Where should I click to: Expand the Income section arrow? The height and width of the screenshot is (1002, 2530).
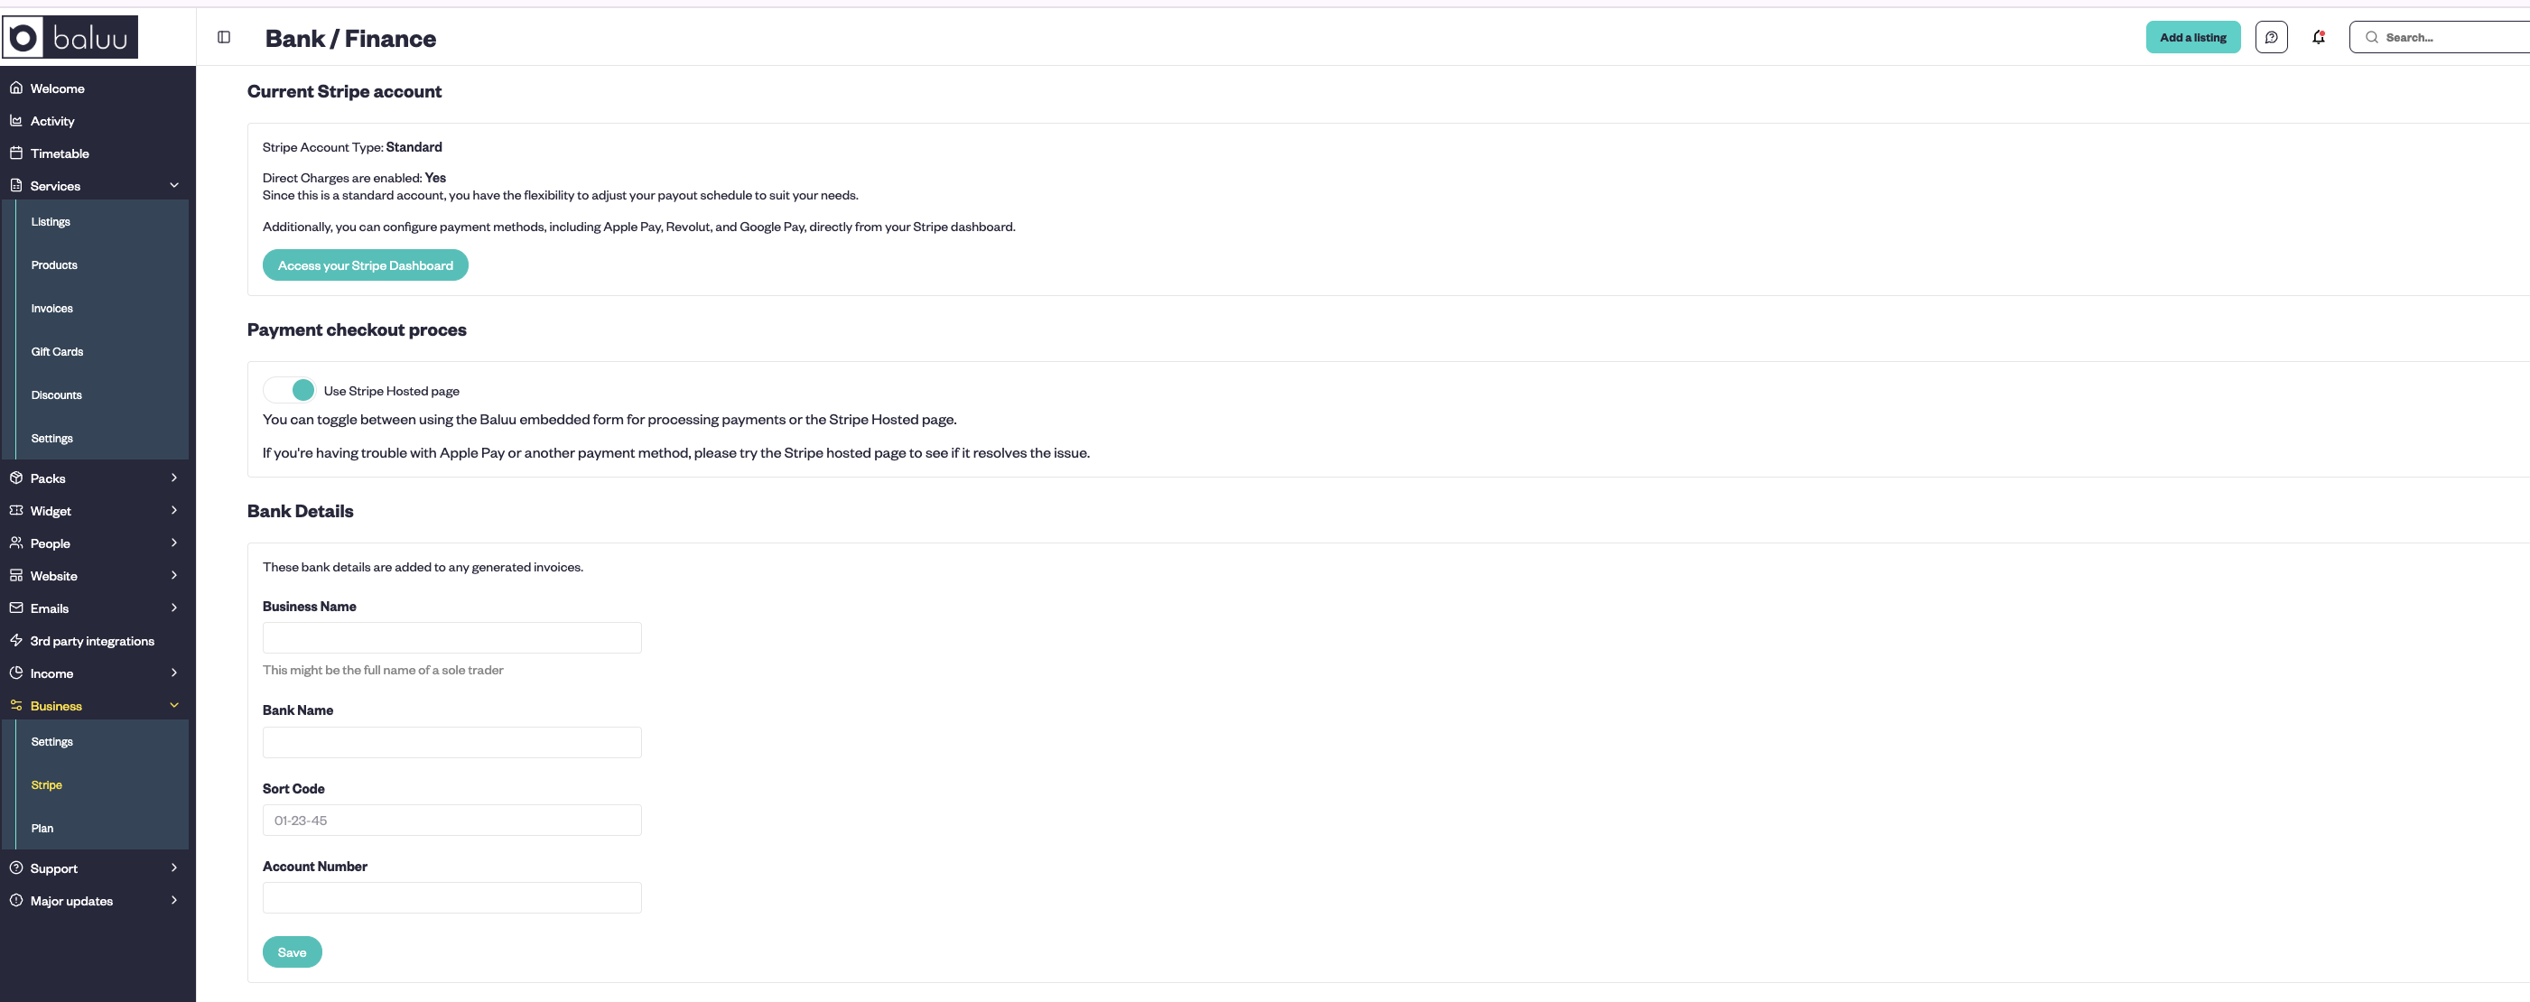pos(174,673)
